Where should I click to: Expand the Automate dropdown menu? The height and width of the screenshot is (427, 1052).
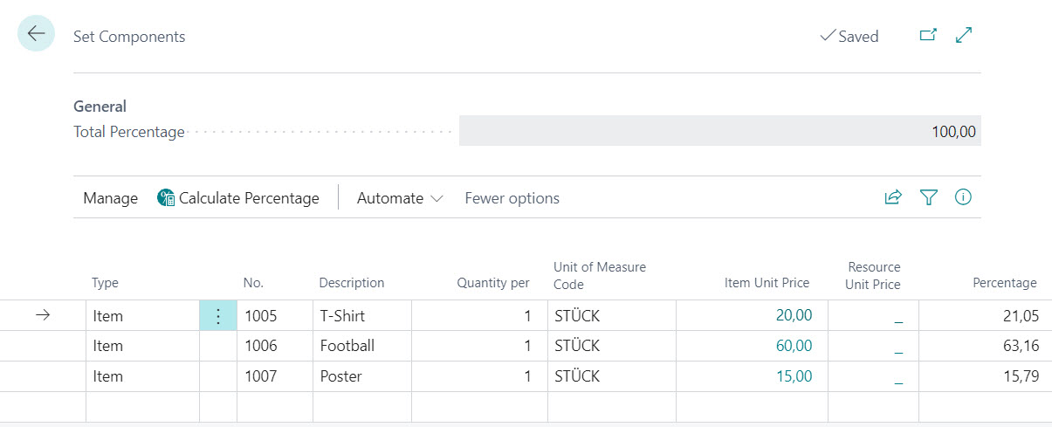pyautogui.click(x=400, y=198)
